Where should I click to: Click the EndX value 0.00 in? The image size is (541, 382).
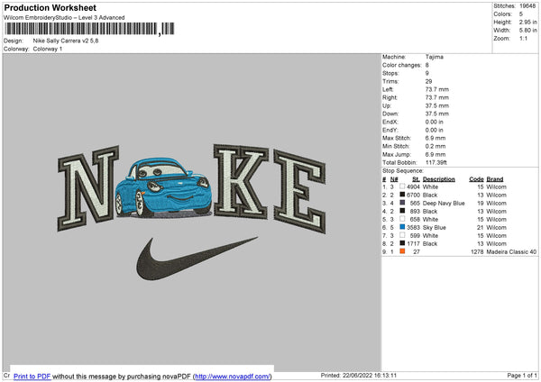coord(435,122)
